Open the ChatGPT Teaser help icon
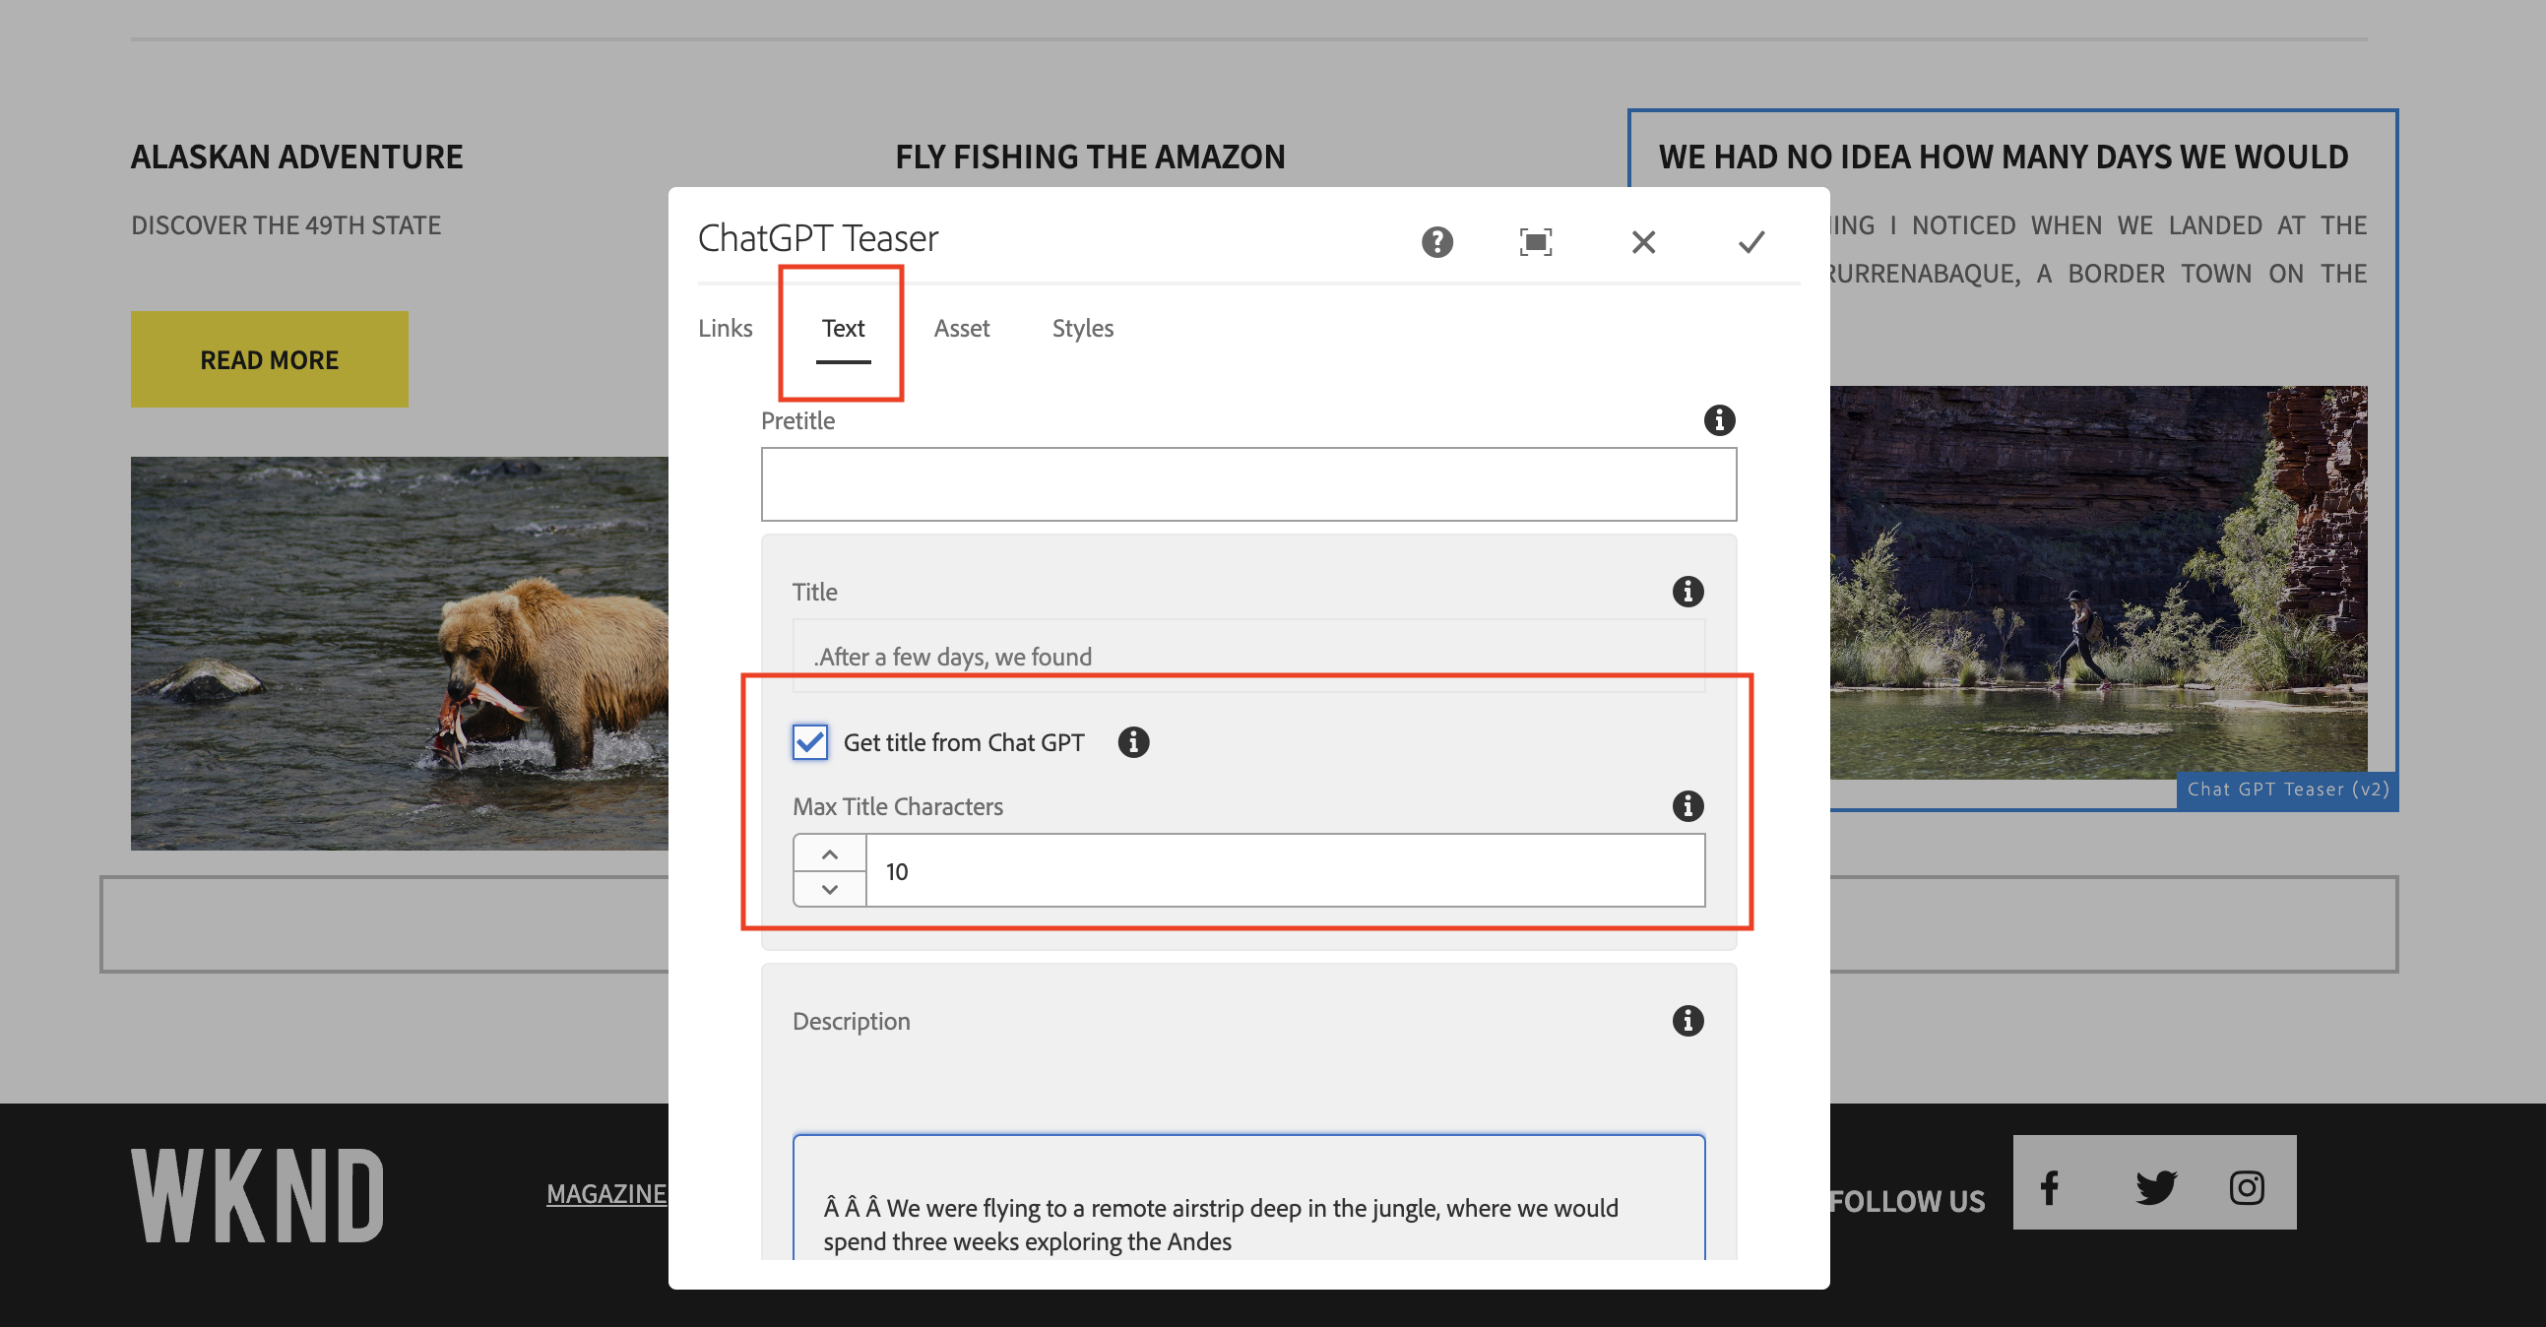2546x1327 pixels. (x=1437, y=242)
